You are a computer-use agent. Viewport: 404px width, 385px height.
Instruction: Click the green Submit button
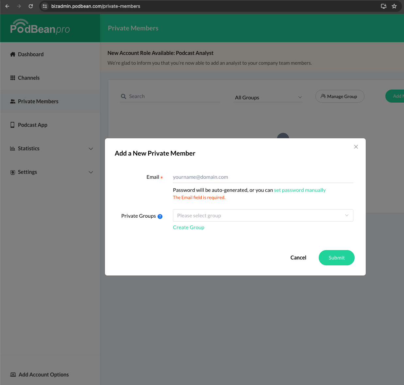coord(336,258)
